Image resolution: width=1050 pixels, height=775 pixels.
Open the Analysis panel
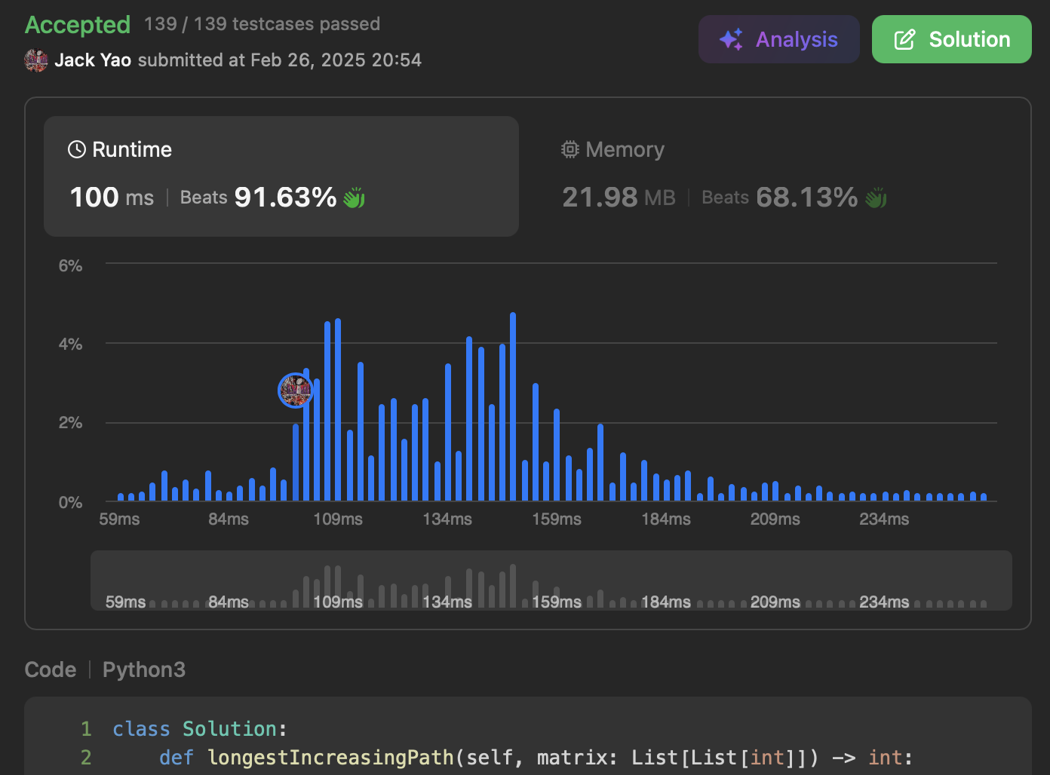tap(778, 39)
